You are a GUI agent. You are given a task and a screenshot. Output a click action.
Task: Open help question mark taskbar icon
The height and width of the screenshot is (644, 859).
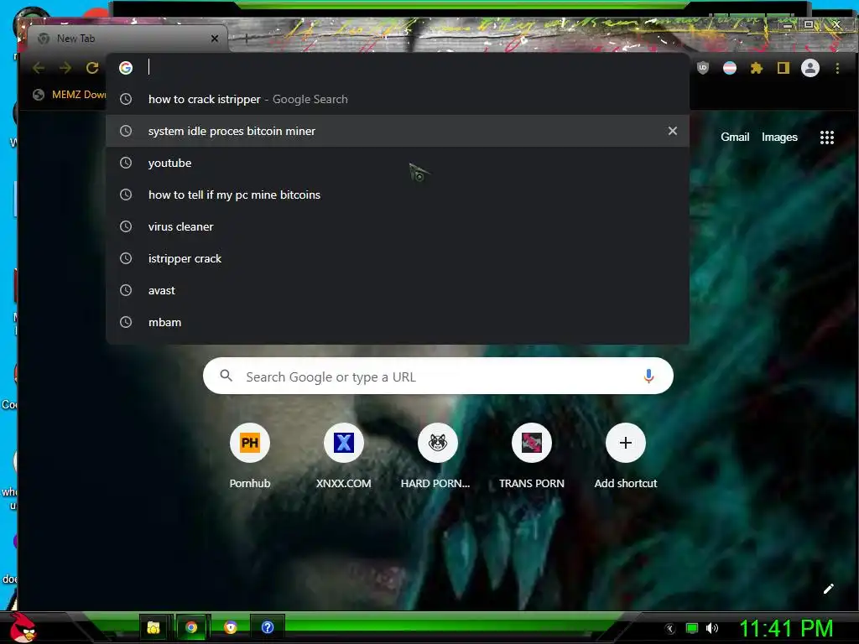click(x=268, y=627)
